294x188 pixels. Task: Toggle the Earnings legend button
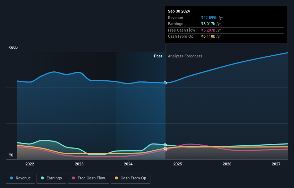51,178
